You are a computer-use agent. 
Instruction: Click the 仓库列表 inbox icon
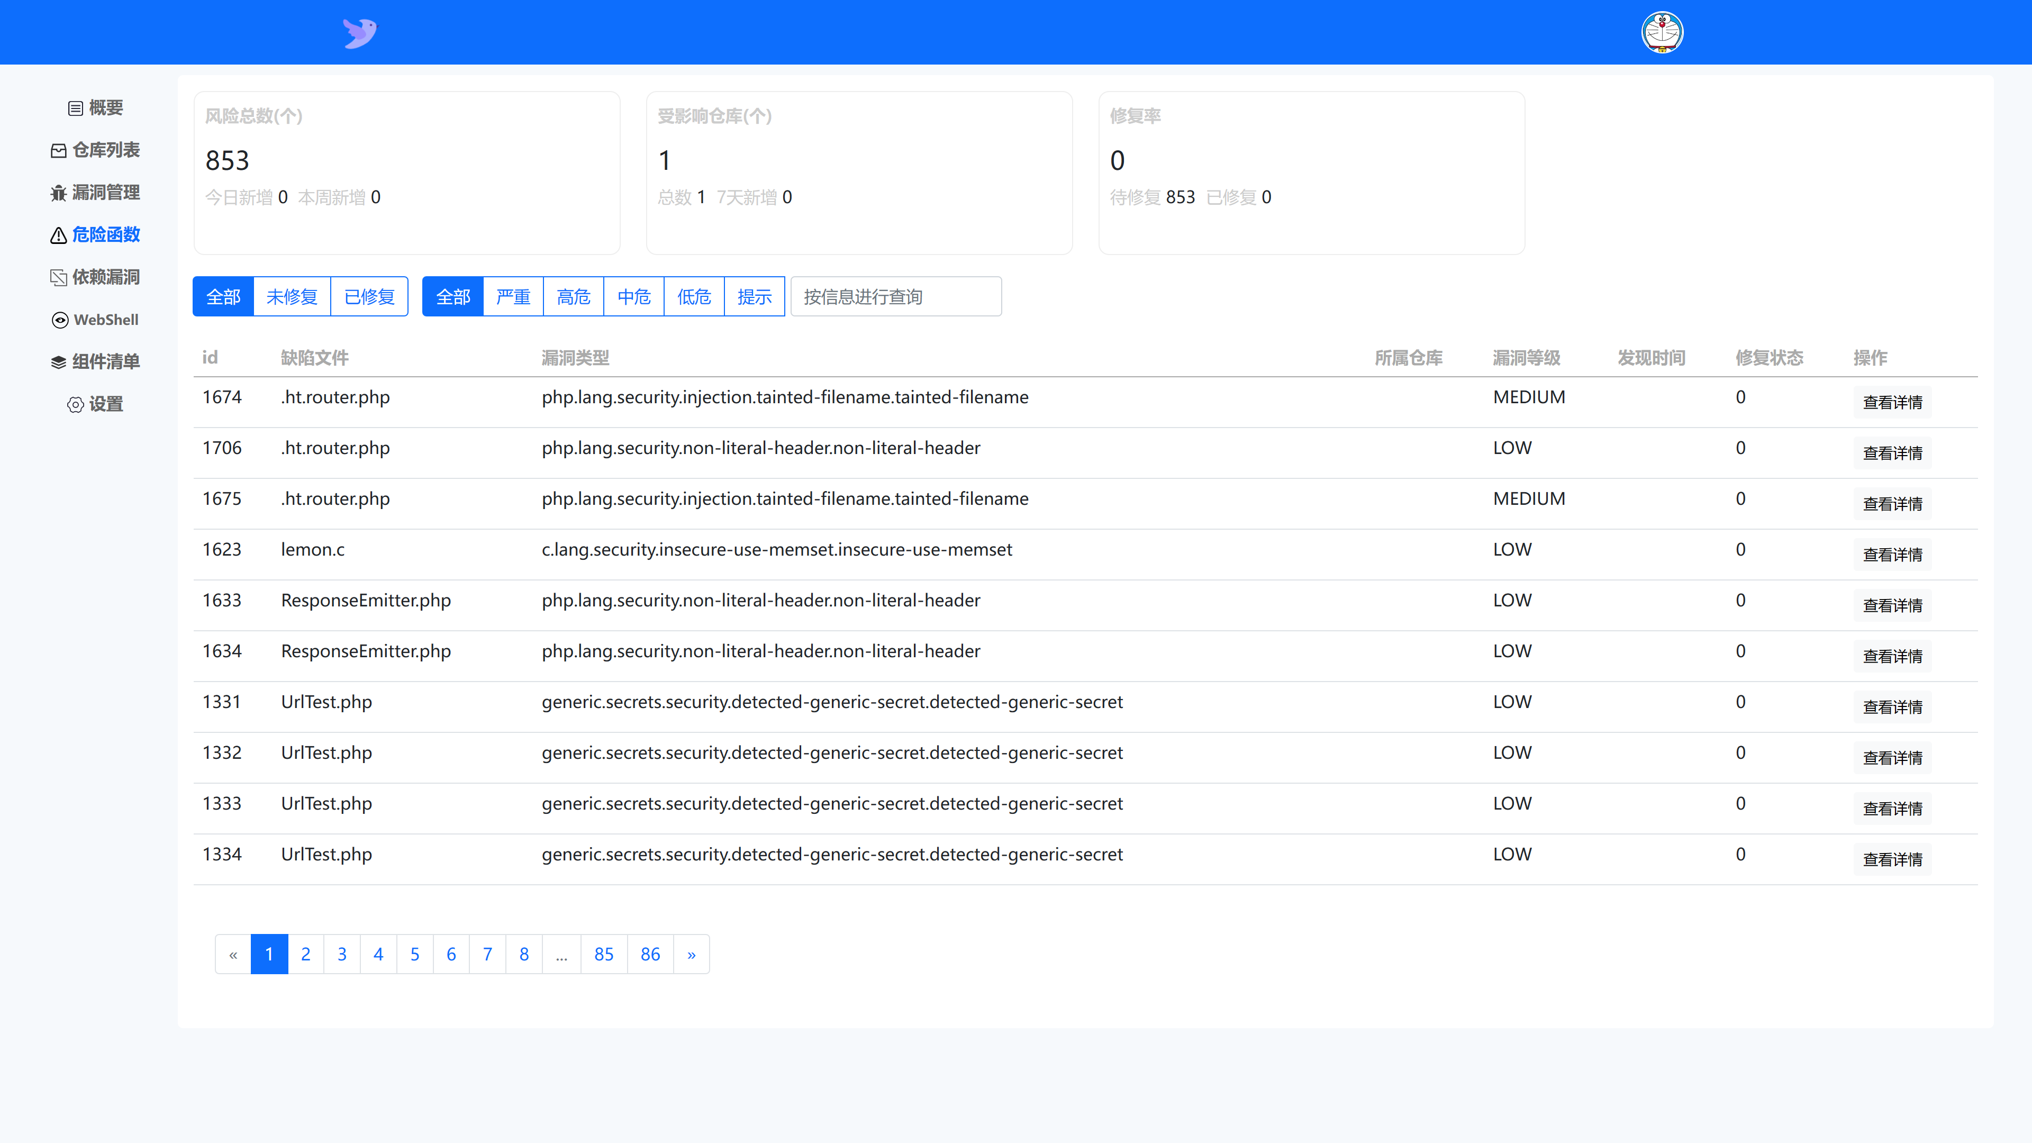[58, 151]
